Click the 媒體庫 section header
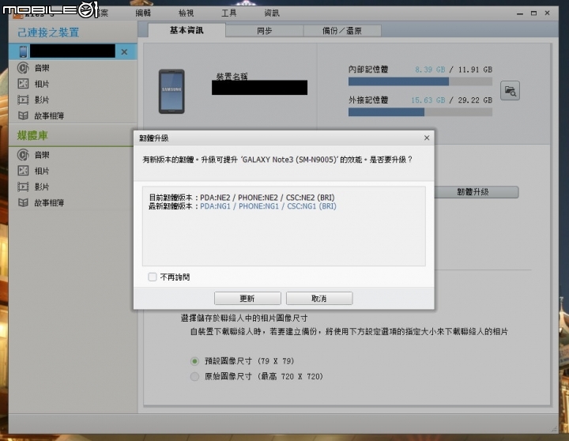569x441 pixels. (x=32, y=136)
